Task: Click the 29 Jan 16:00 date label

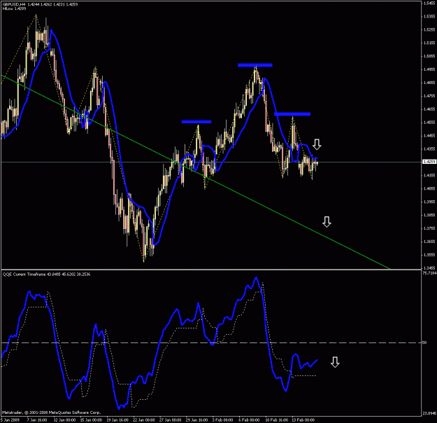Action: click(x=196, y=420)
